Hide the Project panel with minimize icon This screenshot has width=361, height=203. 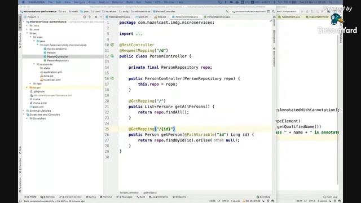tap(101, 17)
